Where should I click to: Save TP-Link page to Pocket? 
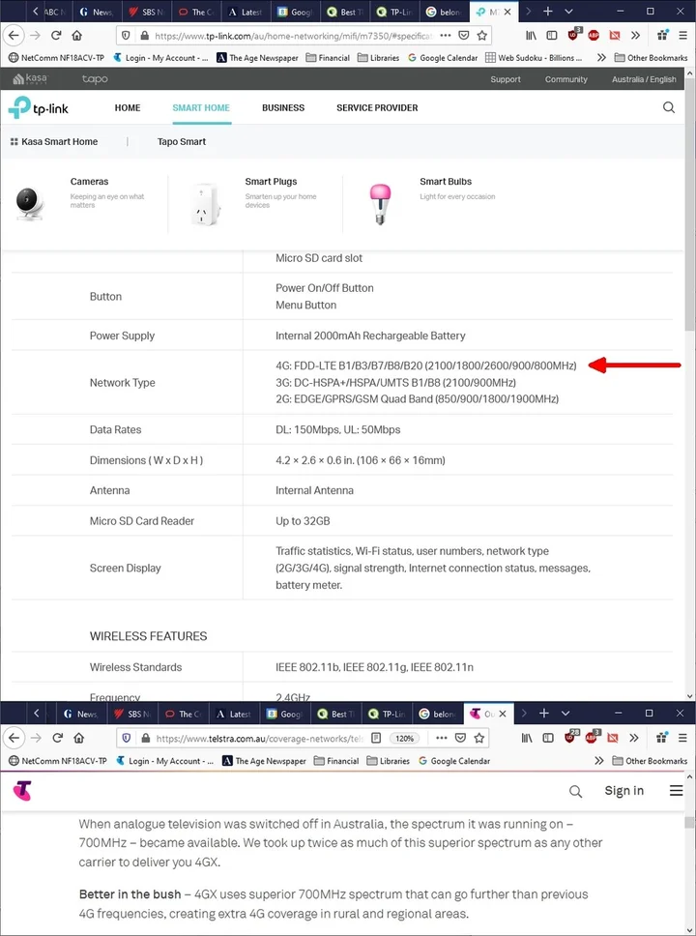pos(464,36)
